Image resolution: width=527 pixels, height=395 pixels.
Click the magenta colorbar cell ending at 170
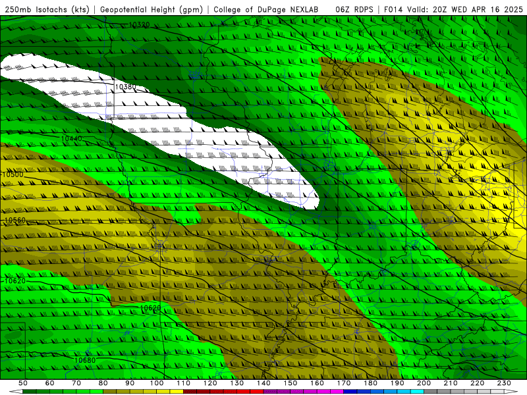pyautogui.click(x=337, y=392)
